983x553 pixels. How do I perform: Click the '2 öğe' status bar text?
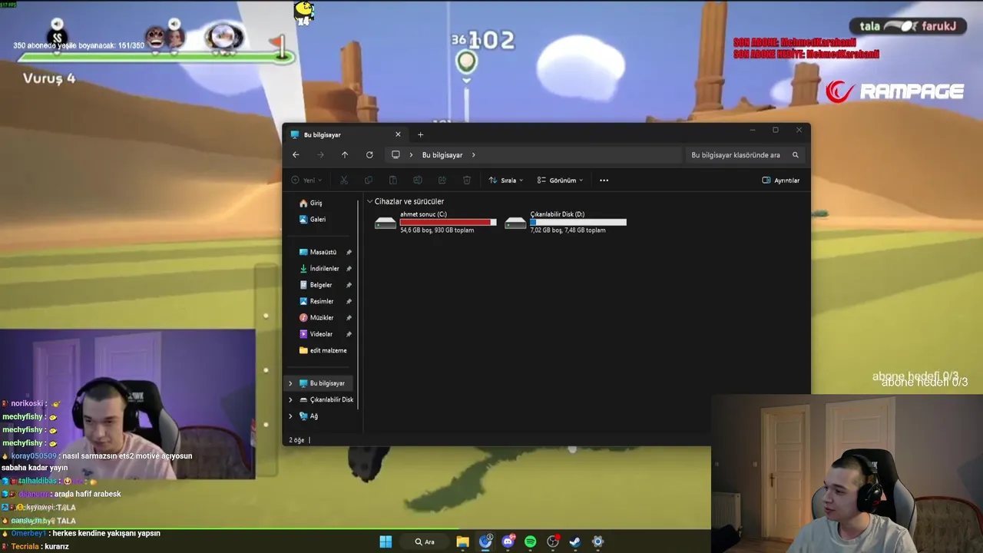[x=296, y=440]
